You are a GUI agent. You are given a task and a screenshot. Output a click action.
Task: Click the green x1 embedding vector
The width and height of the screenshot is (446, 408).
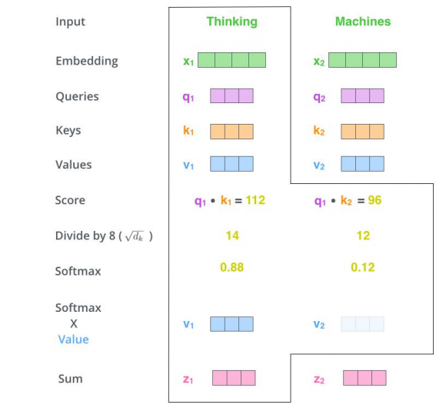[231, 60]
